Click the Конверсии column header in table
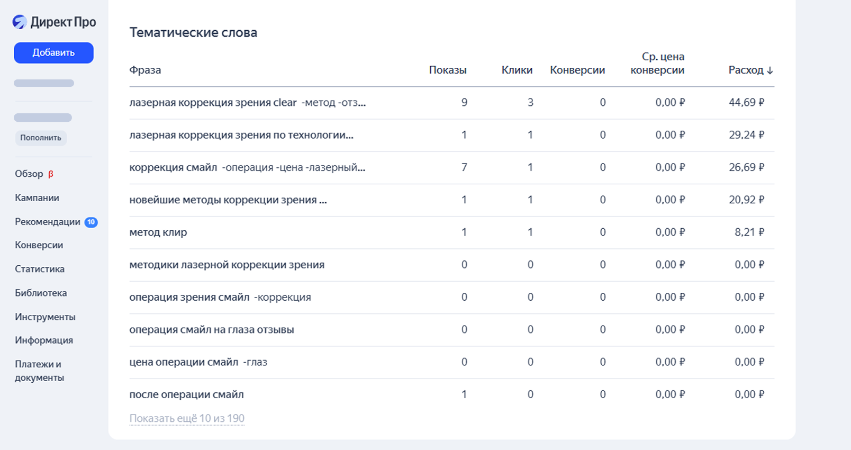This screenshot has width=851, height=450. (577, 70)
